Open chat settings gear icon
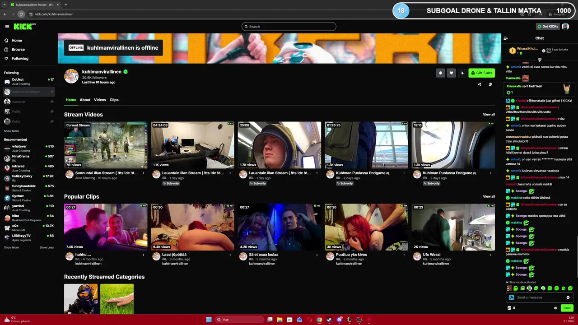Image resolution: width=578 pixels, height=325 pixels. [x=555, y=308]
